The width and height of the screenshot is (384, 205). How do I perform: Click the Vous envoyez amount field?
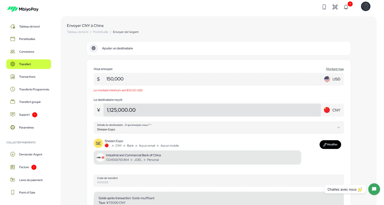point(212,79)
